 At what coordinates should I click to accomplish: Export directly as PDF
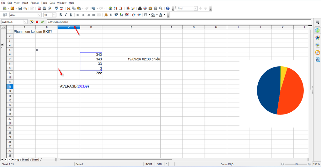pyautogui.click(x=39, y=8)
